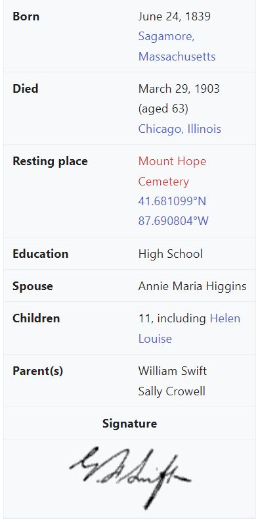Click the death date March 29, 1903
This screenshot has width=258, height=519.
coord(179,89)
